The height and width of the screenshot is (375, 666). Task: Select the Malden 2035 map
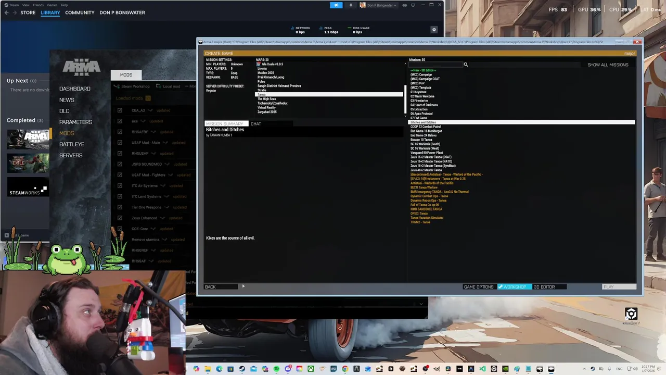[x=265, y=73]
